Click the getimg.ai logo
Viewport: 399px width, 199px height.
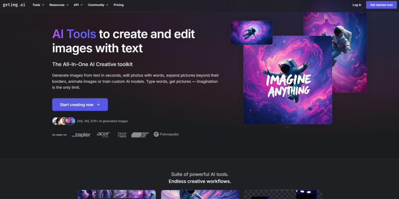(13, 5)
